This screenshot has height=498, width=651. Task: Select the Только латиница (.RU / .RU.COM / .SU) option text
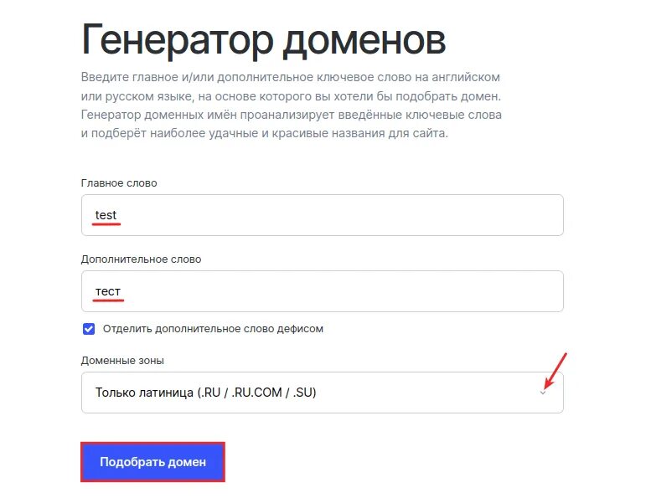tap(206, 393)
